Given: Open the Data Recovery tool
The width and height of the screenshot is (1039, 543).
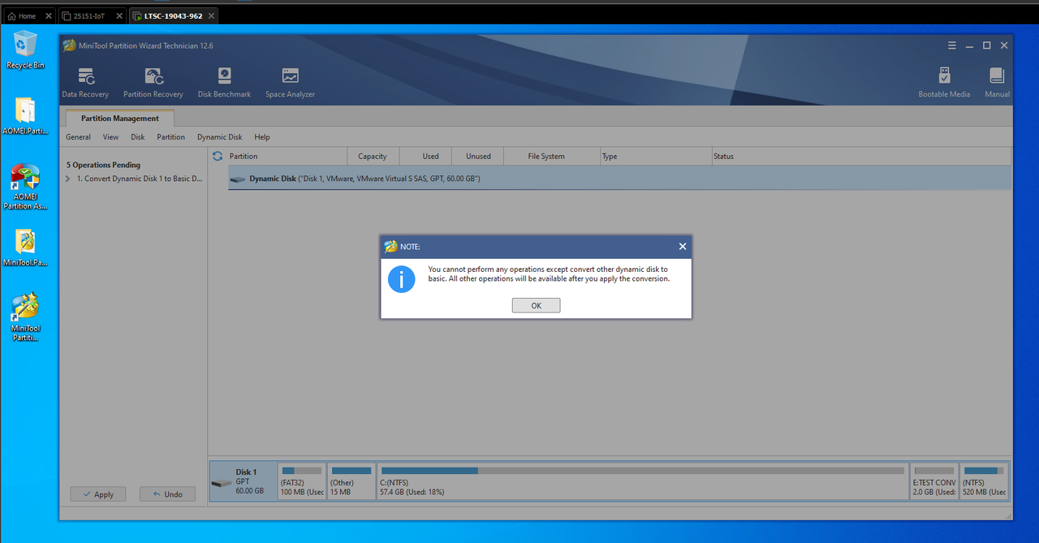Looking at the screenshot, I should point(85,83).
